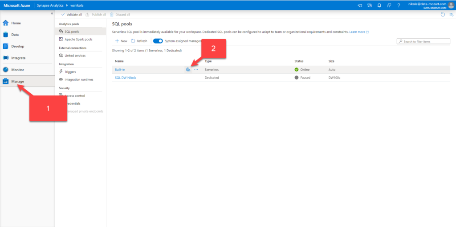Open release updates megaphone icon
The width and height of the screenshot is (456, 227).
(360, 5)
